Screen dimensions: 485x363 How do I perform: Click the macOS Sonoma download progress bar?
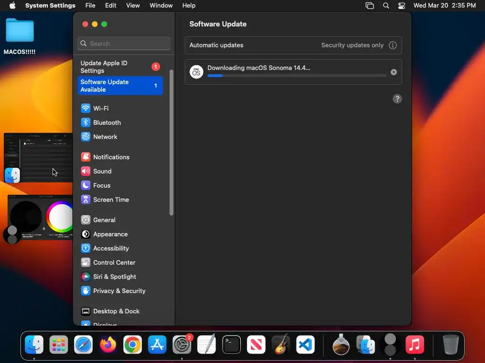pyautogui.click(x=296, y=76)
